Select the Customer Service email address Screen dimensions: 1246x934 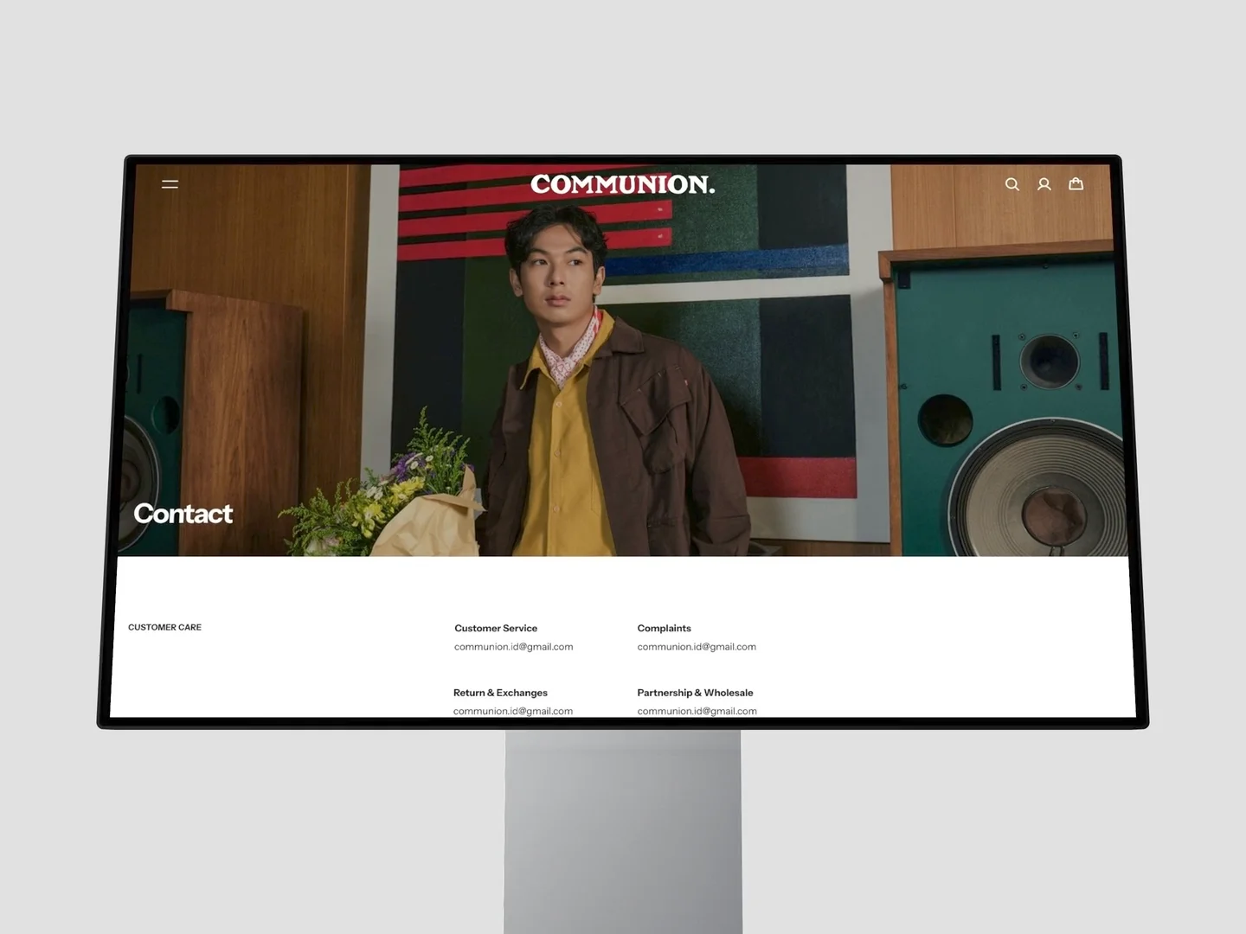click(x=514, y=647)
